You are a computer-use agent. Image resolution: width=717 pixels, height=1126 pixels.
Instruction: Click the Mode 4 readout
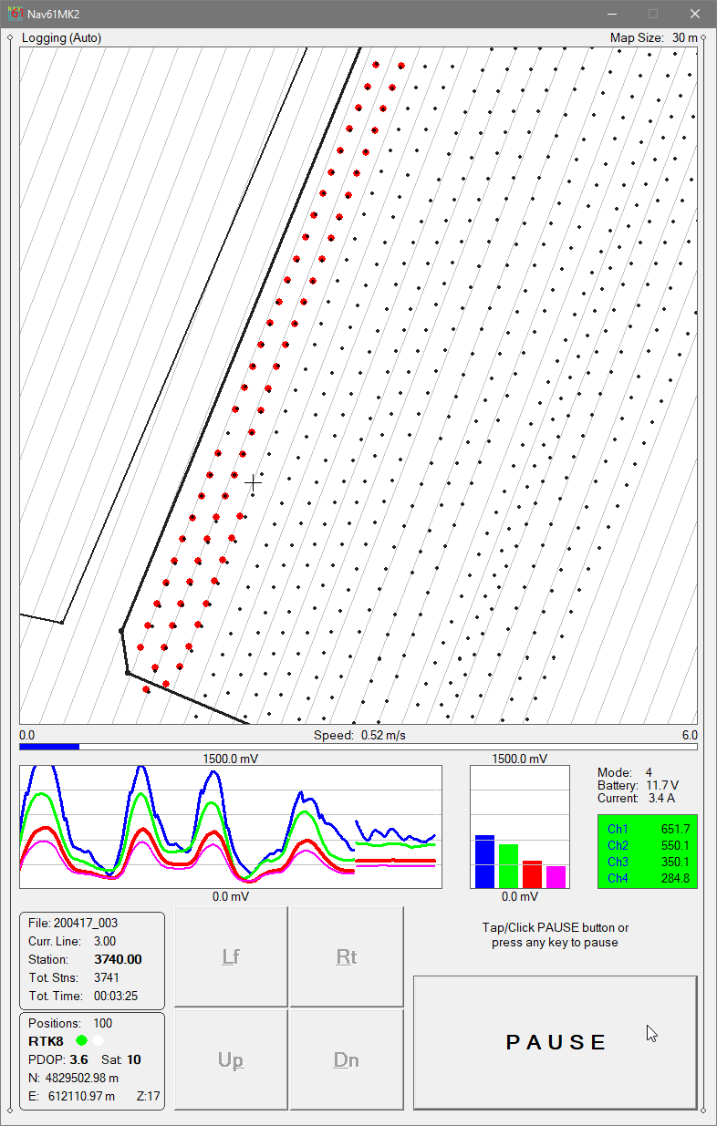625,772
